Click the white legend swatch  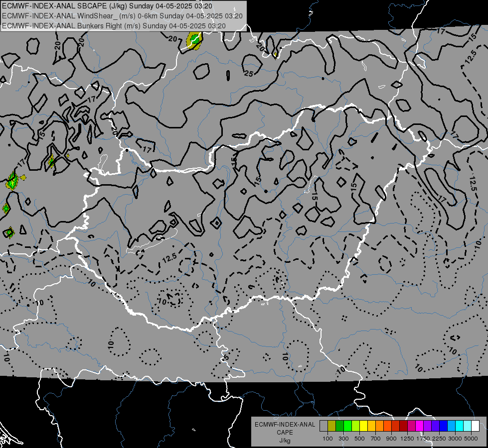pyautogui.click(x=475, y=426)
